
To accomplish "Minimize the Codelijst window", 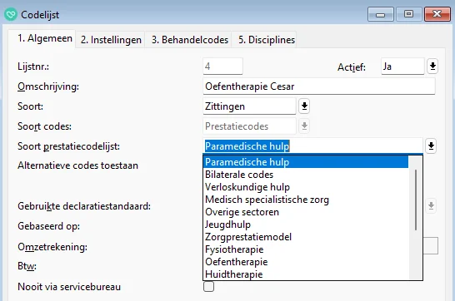I will [381, 14].
